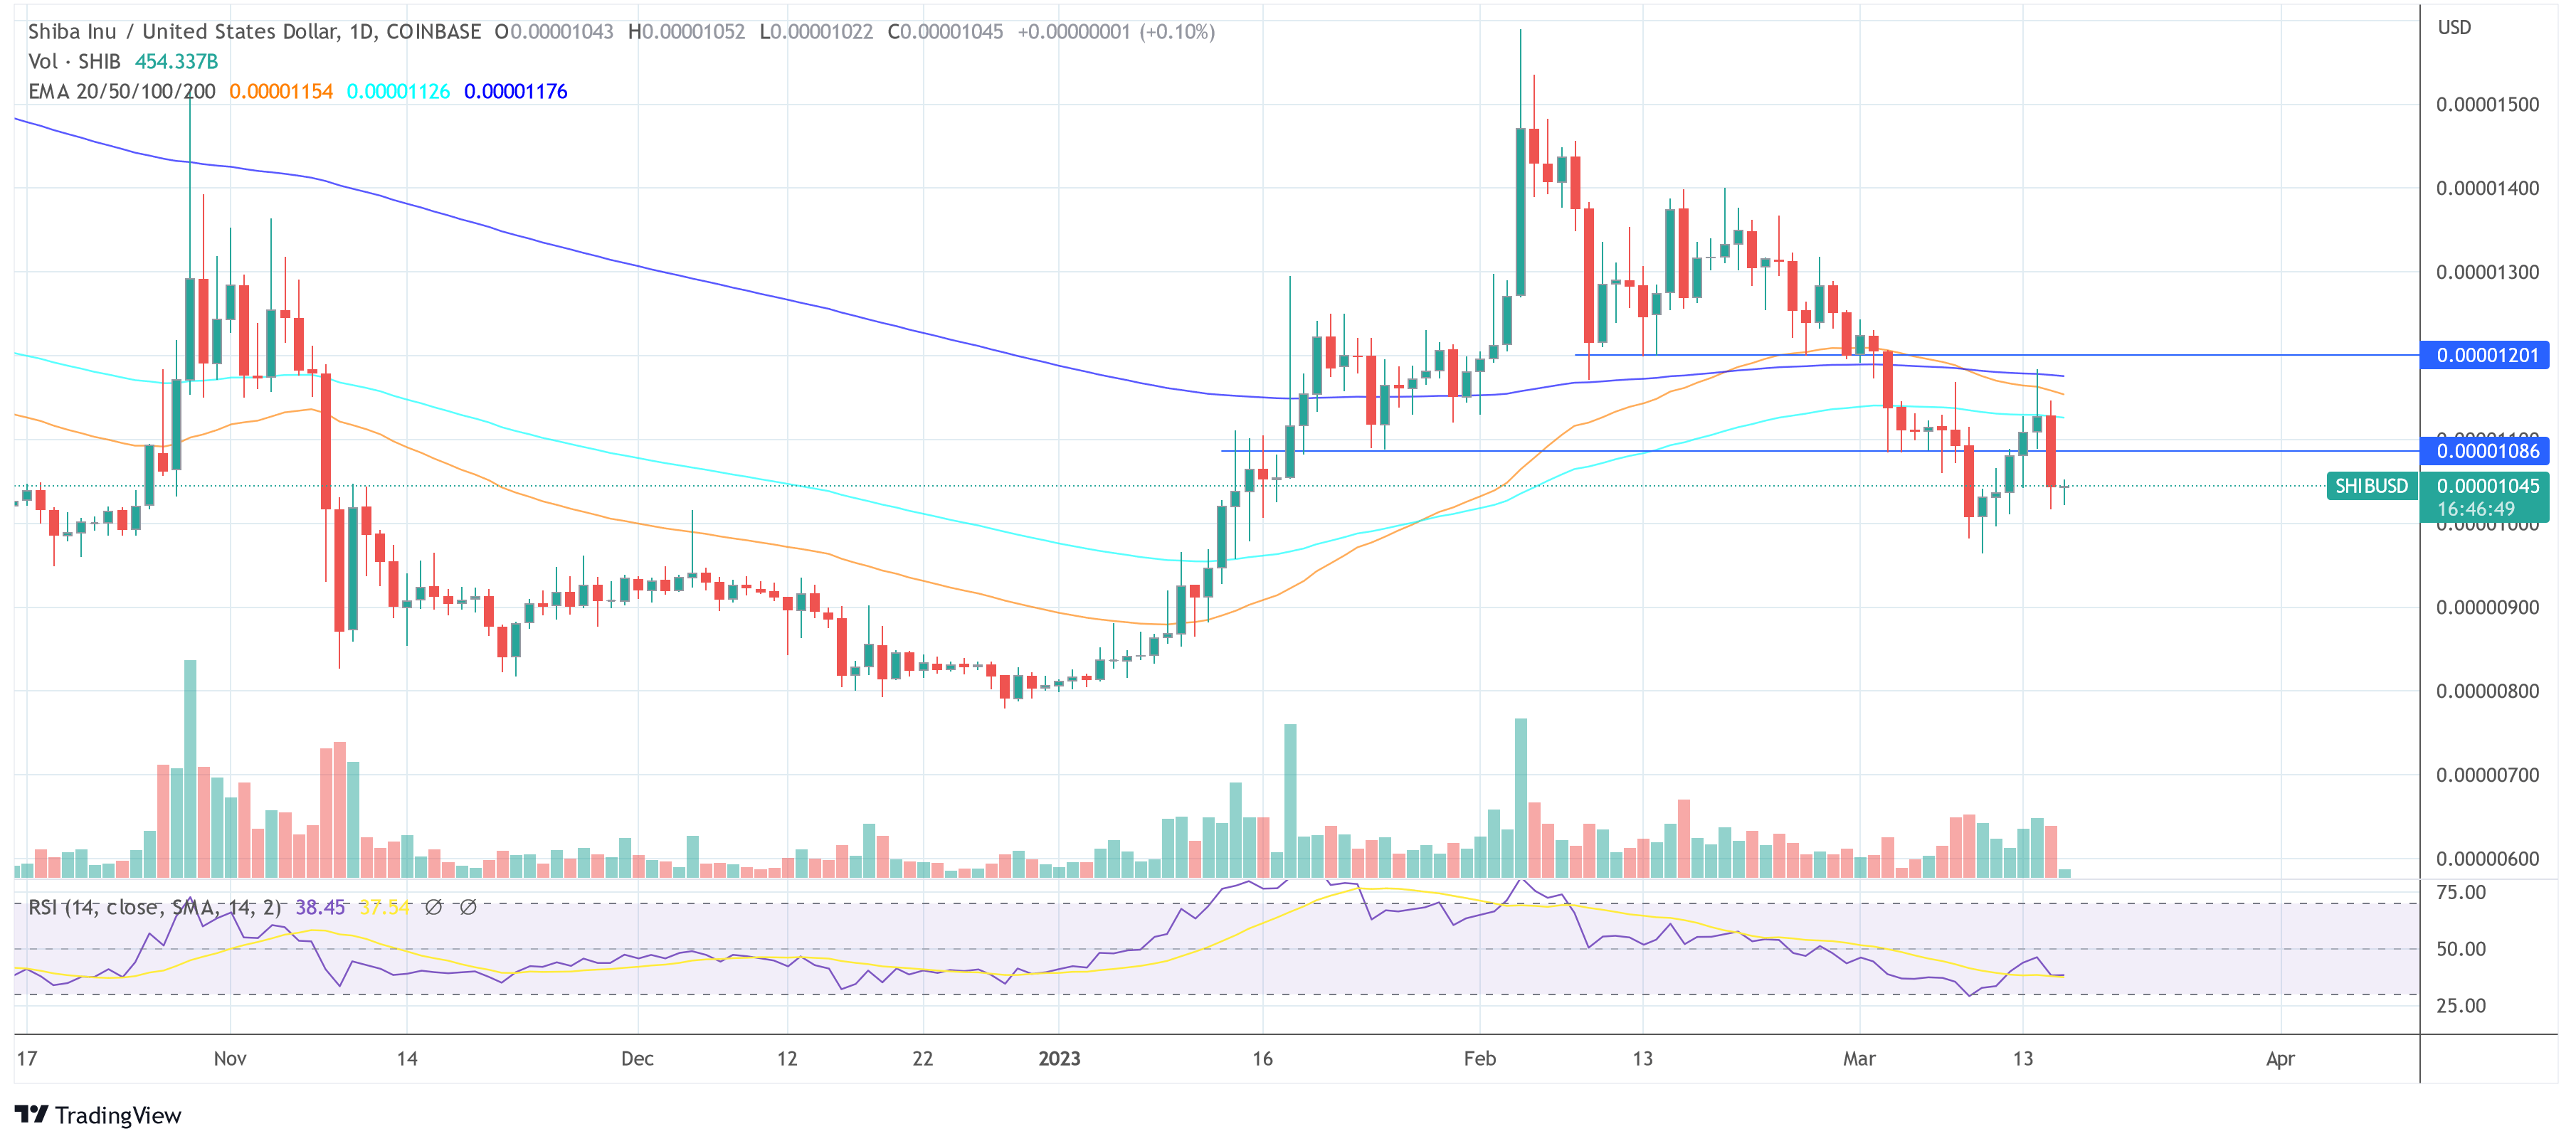Viewport: 2576px width, 1146px height.
Task: Click the 0.00000600 price axis label
Action: [x=2487, y=859]
